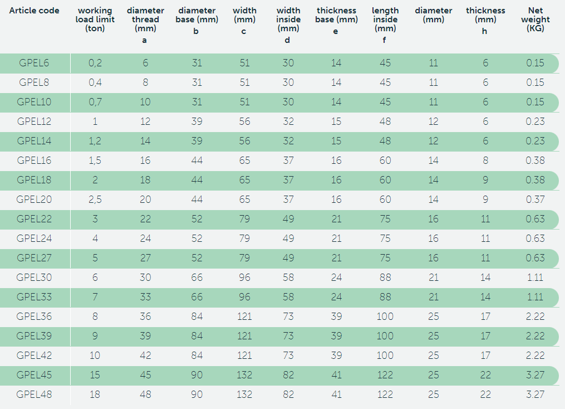
Task: Open the GPEL36 article code
Action: (x=34, y=317)
